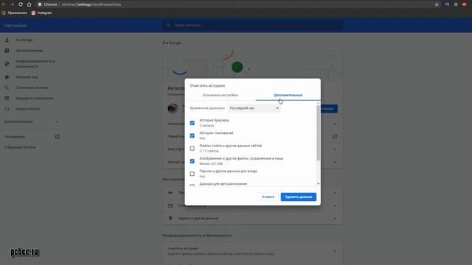
Task: Uncheck История скачиваний checkbox
Action: 192,135
